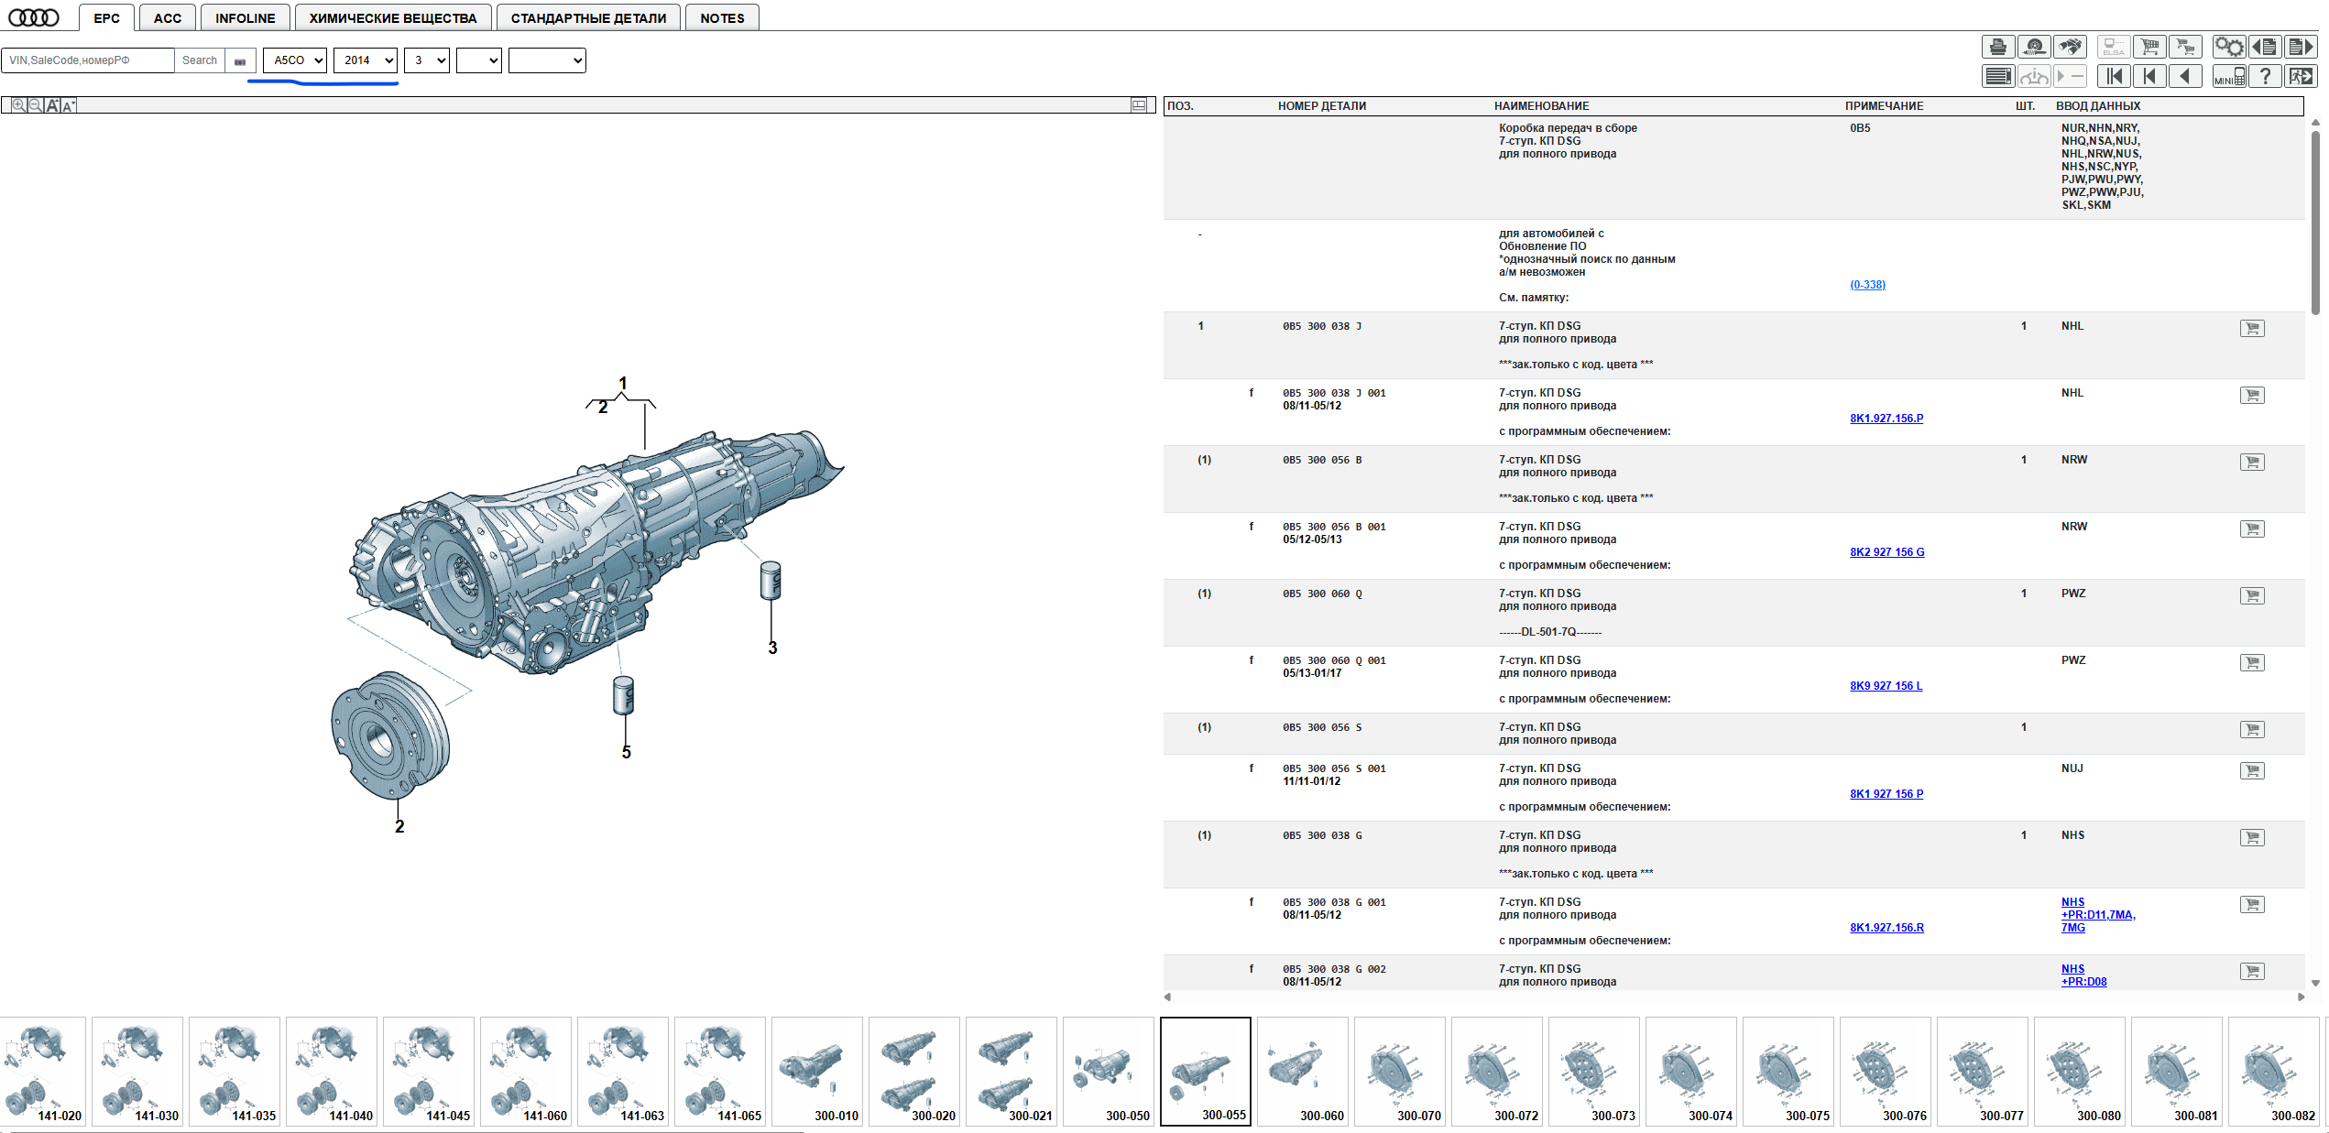Zoom in the illustration
The width and height of the screenshot is (2329, 1133).
tap(18, 105)
